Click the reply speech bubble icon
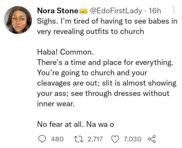 pos(43,139)
